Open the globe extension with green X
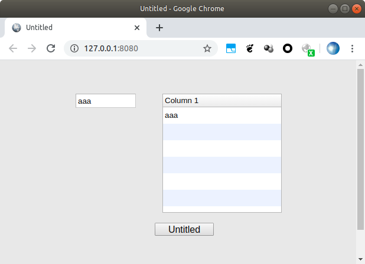This screenshot has height=264, width=365. click(308, 49)
